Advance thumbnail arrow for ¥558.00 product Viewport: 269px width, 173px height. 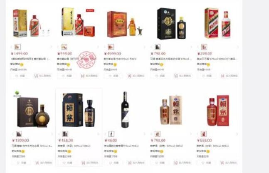237,134
